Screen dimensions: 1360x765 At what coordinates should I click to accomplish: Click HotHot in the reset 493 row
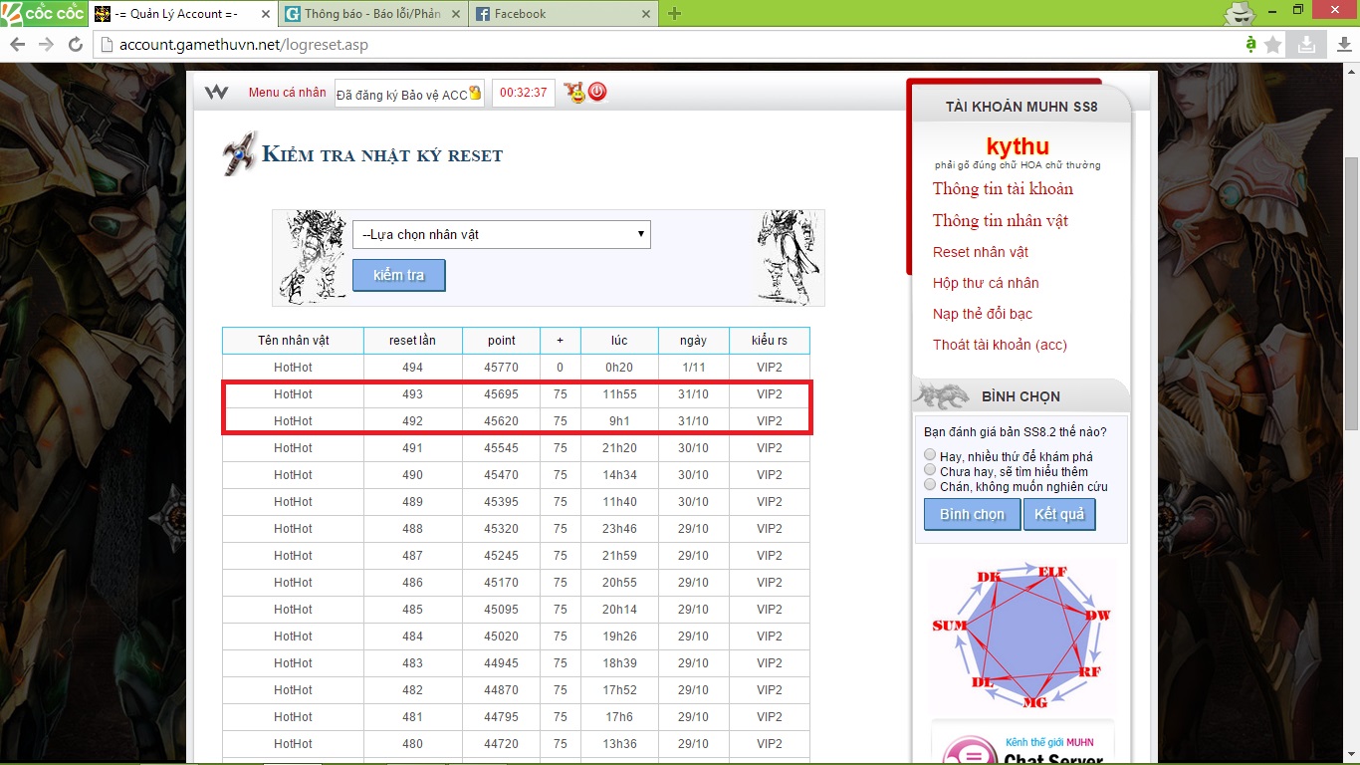click(294, 394)
